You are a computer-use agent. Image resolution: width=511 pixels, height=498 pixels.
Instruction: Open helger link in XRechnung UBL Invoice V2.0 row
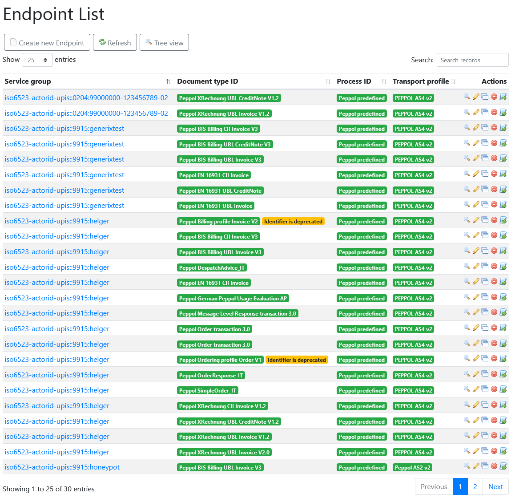57,452
